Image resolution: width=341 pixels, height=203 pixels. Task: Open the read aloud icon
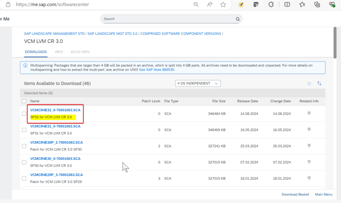(210, 4)
